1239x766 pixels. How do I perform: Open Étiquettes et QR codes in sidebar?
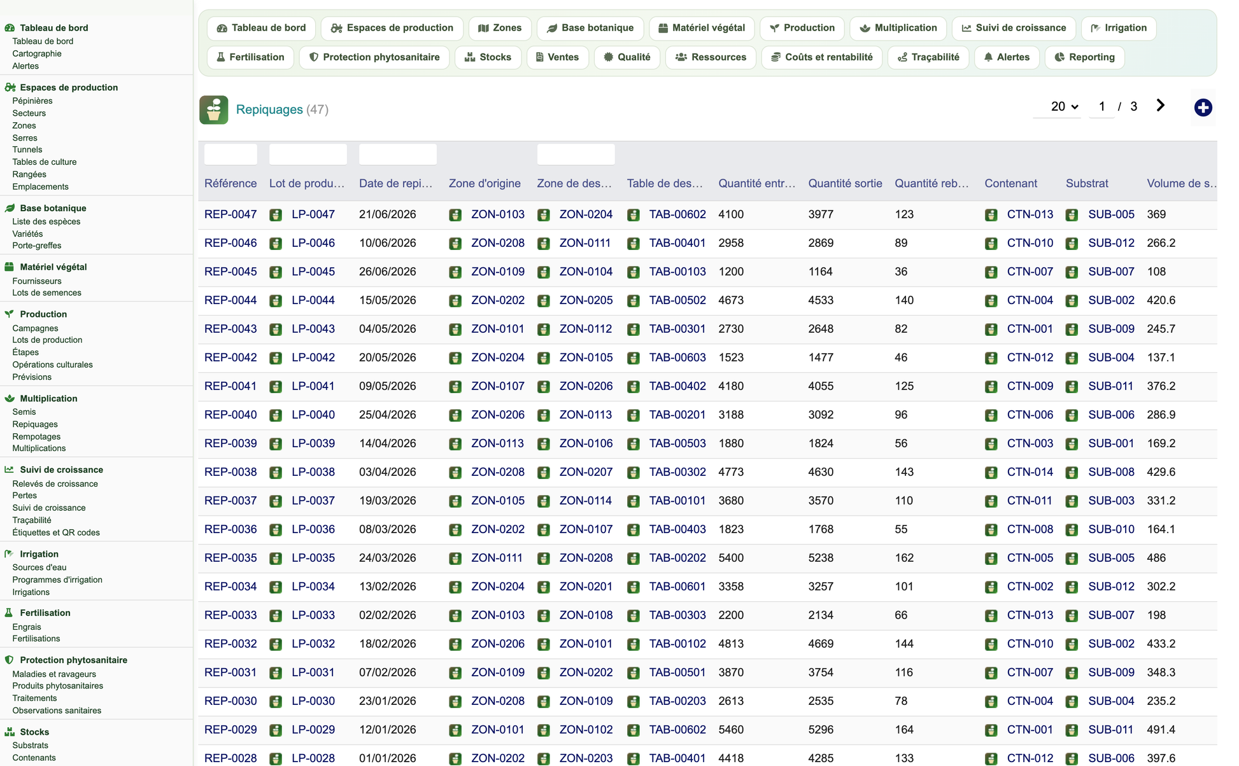tap(56, 533)
